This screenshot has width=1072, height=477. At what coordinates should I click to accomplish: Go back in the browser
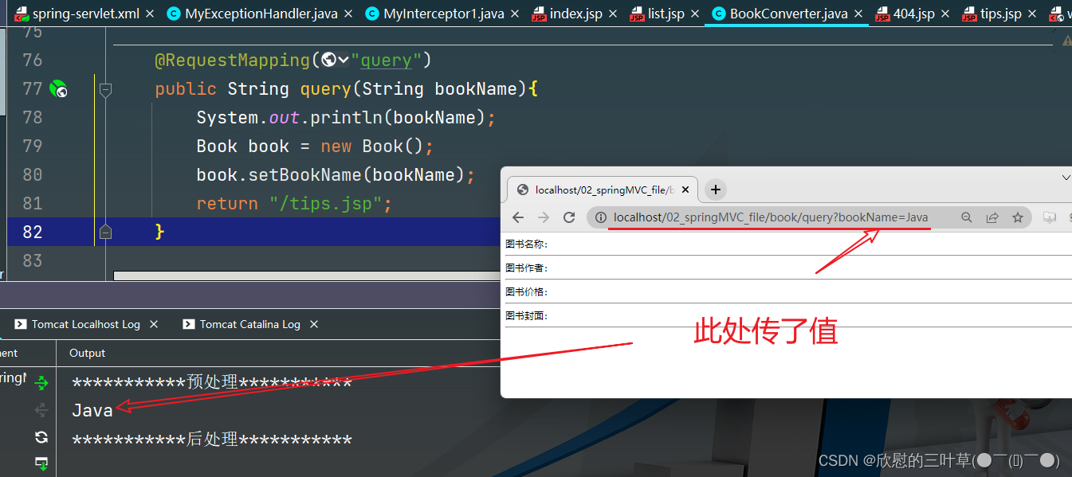(x=518, y=217)
